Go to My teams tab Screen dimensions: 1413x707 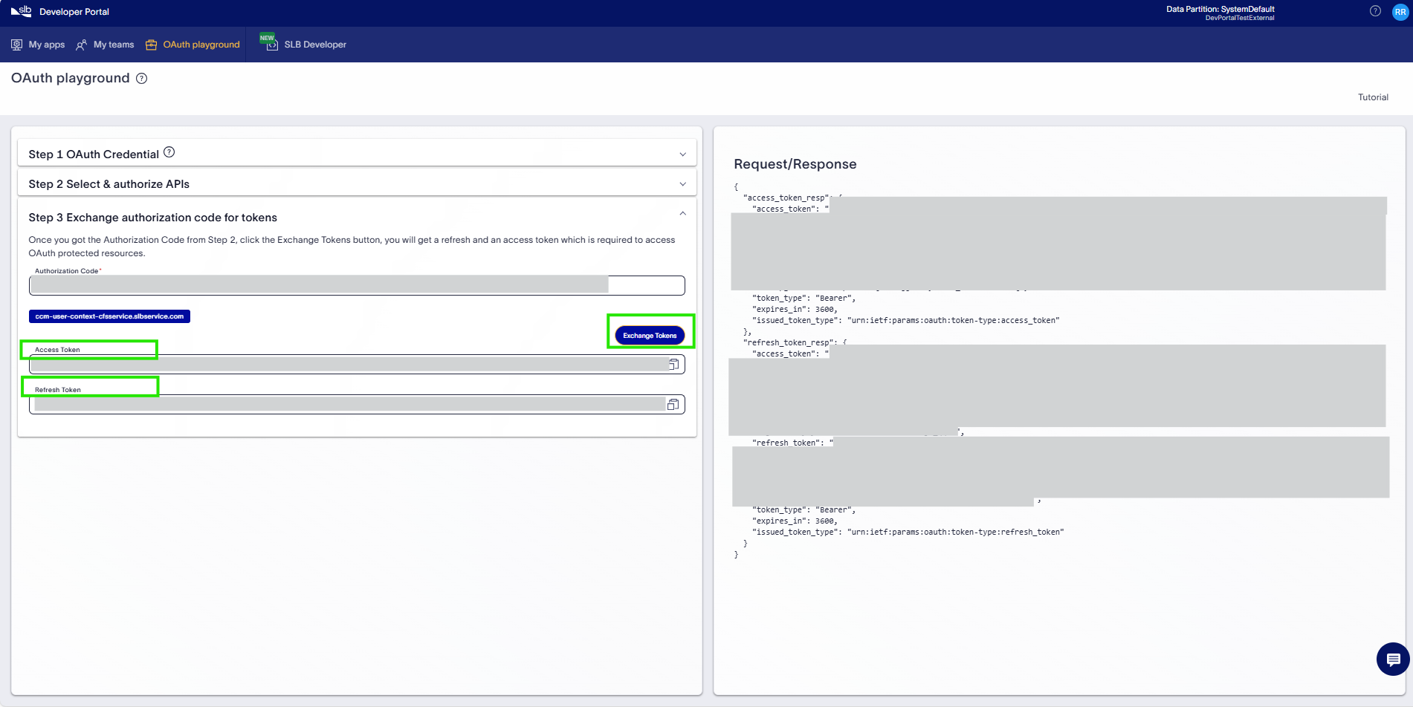[105, 45]
